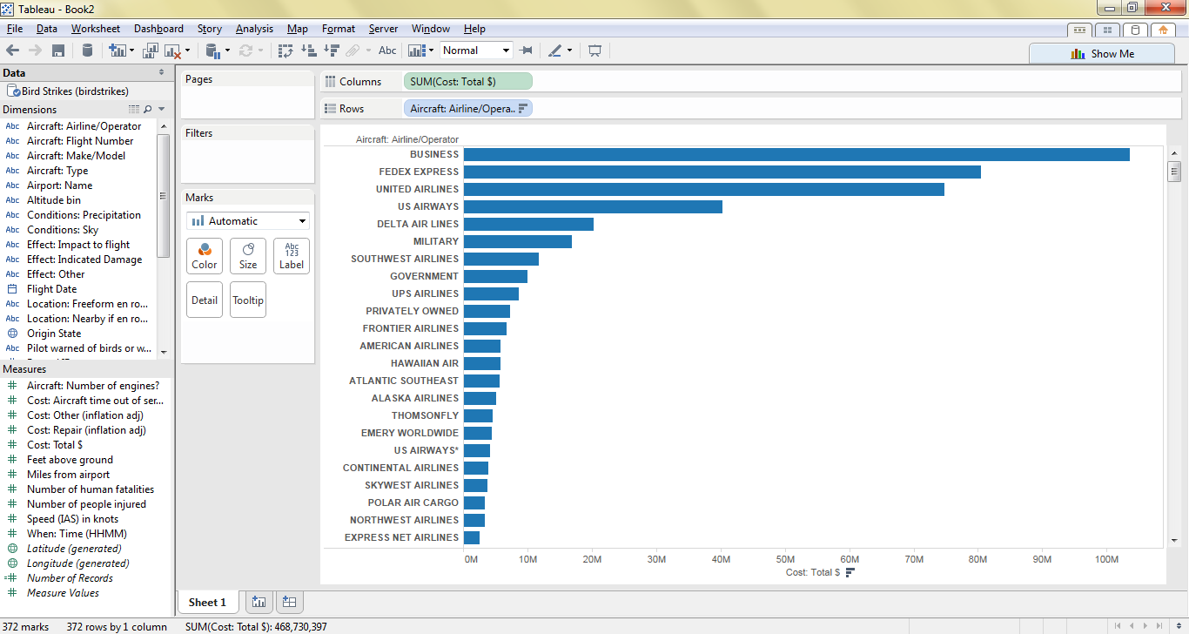Viewport: 1189px width, 634px height.
Task: Select the Sheet 1 tab
Action: pos(207,602)
